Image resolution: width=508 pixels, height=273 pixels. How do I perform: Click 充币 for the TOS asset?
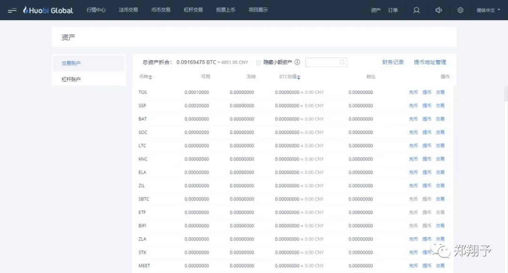click(x=413, y=92)
